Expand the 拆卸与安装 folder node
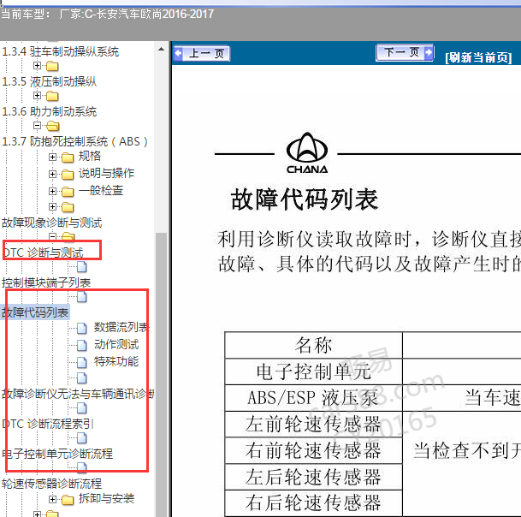This screenshot has height=517, width=521. pyautogui.click(x=52, y=499)
